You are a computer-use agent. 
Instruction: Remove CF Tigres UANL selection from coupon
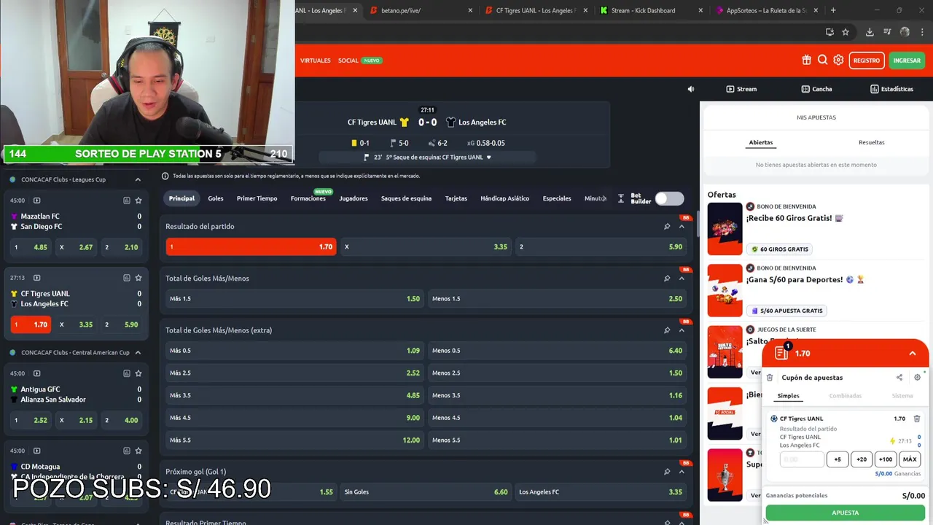(917, 419)
